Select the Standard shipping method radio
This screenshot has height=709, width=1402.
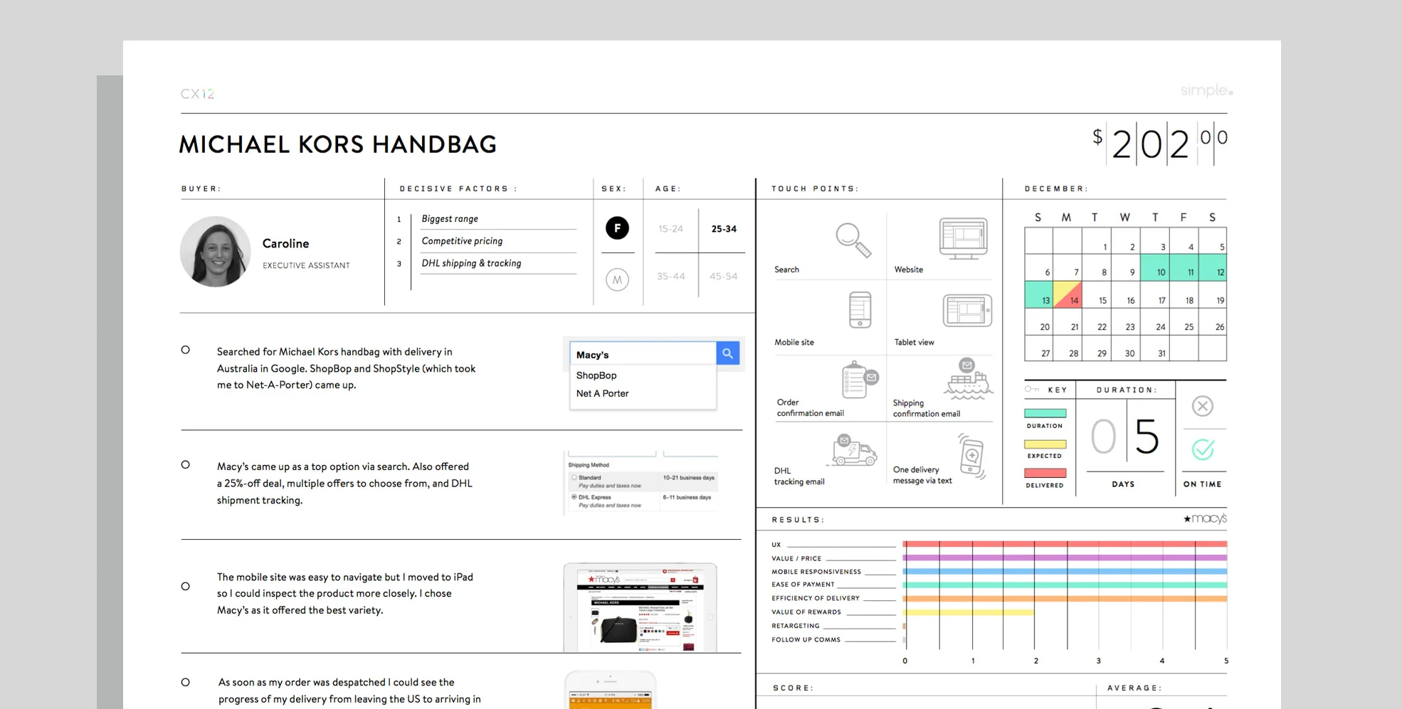(x=574, y=478)
